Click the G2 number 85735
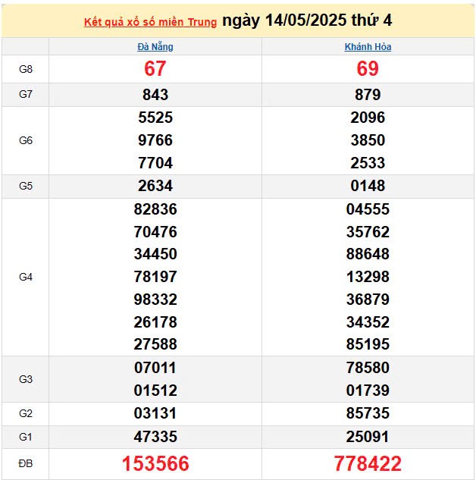476x480 pixels. [x=368, y=413]
